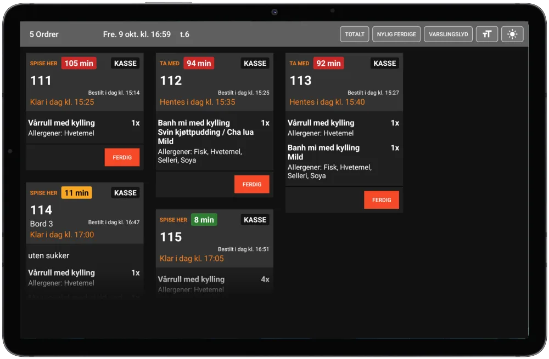Show NYLIG FERDIGE recently completed orders
The height and width of the screenshot is (359, 549).
[x=396, y=35]
